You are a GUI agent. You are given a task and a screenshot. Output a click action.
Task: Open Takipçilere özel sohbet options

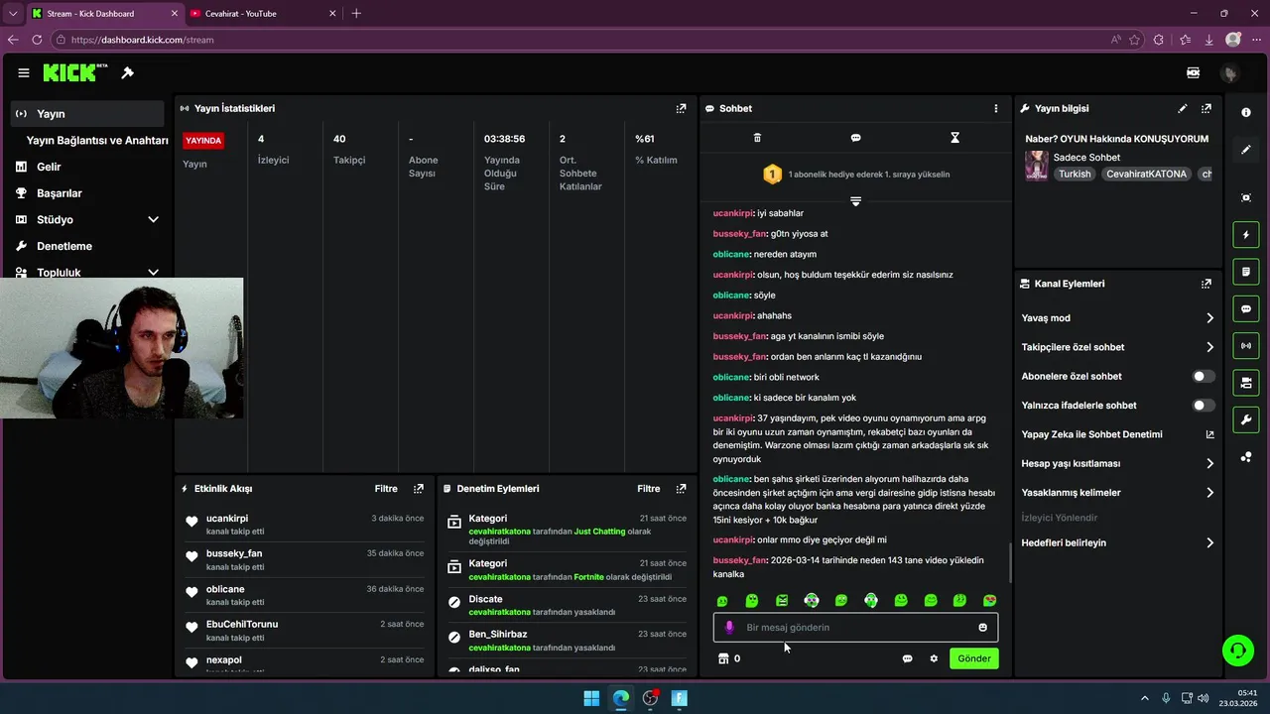[1117, 347]
